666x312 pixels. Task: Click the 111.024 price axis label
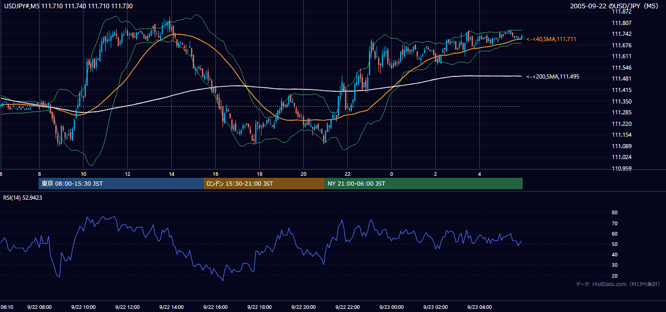[x=622, y=157]
